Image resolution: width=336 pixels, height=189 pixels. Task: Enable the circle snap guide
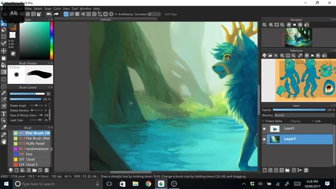coord(94,14)
